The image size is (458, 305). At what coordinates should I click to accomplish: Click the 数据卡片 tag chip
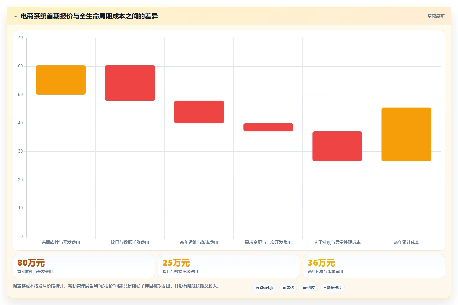333,288
